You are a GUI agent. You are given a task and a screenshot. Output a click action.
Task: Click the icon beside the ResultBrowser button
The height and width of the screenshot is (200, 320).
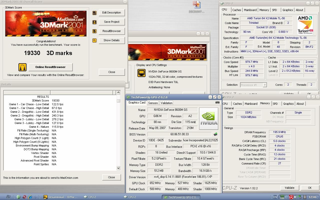click(94, 31)
